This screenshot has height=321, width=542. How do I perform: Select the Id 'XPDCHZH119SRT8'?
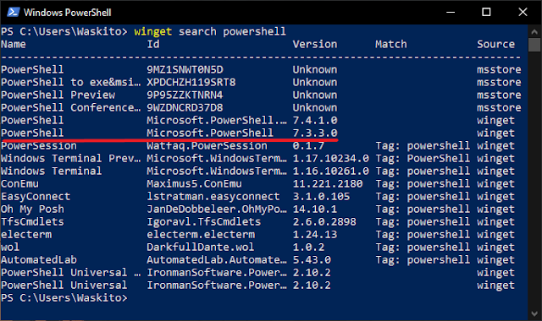click(191, 83)
